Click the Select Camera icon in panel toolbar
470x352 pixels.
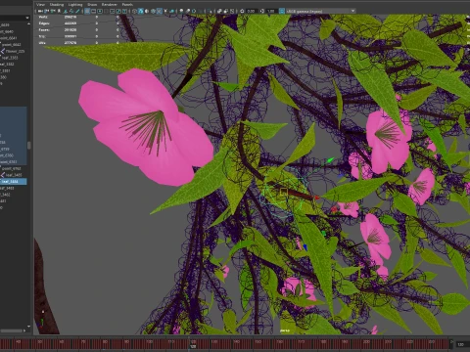pyautogui.click(x=40, y=11)
